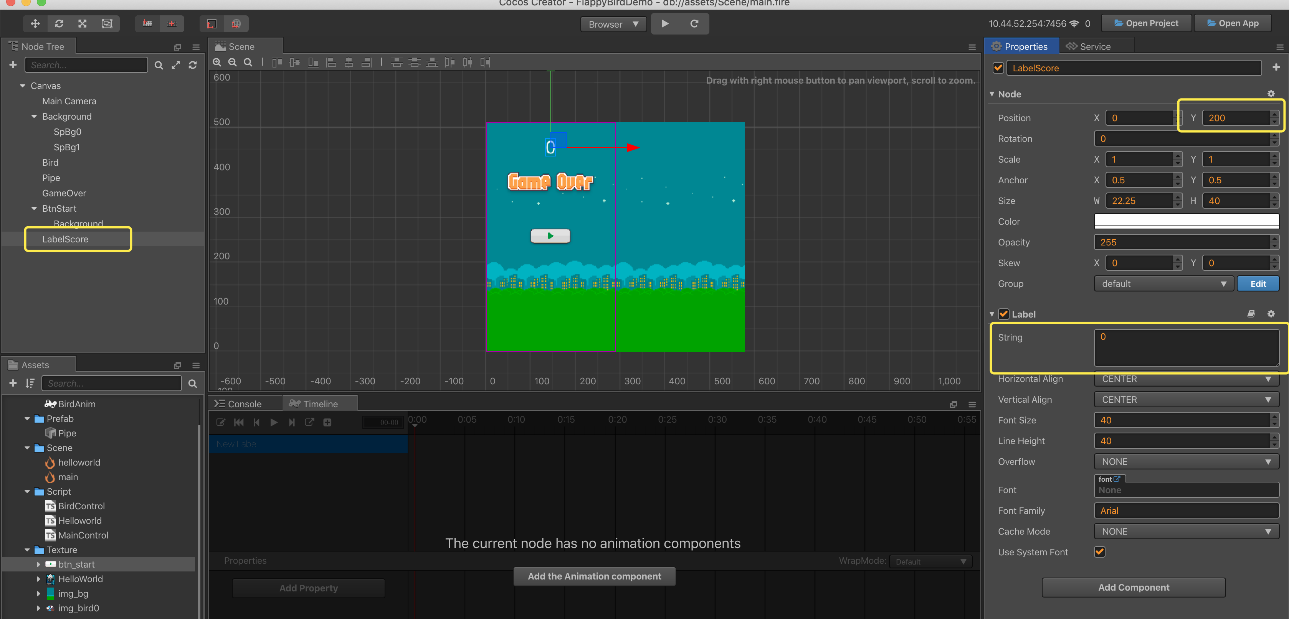Image resolution: width=1289 pixels, height=619 pixels.
Task: Play the animation in timeline
Action: 274,423
